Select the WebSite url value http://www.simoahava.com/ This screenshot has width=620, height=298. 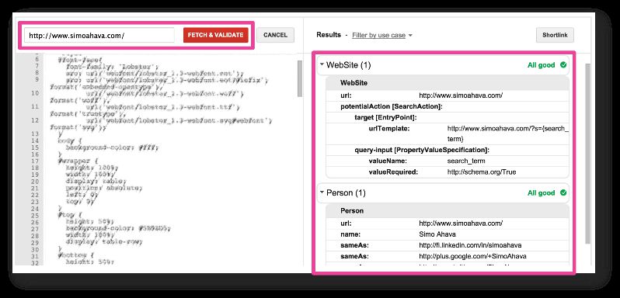tap(461, 95)
